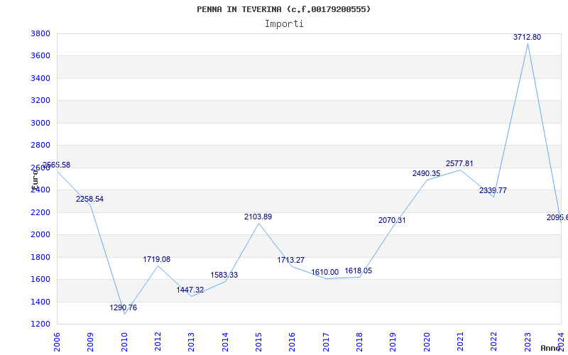Click x-axis year 2009
Image resolution: width=568 pixels, height=355 pixels.
click(91, 342)
